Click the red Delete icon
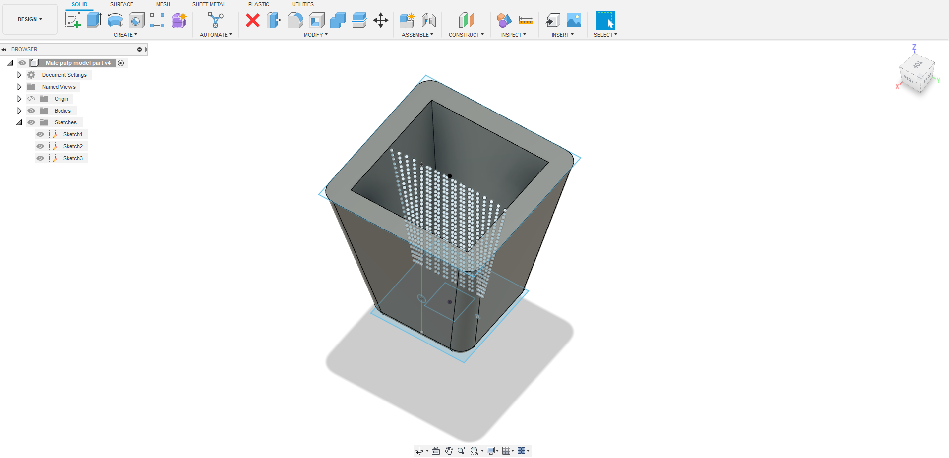The height and width of the screenshot is (458, 949). [253, 20]
